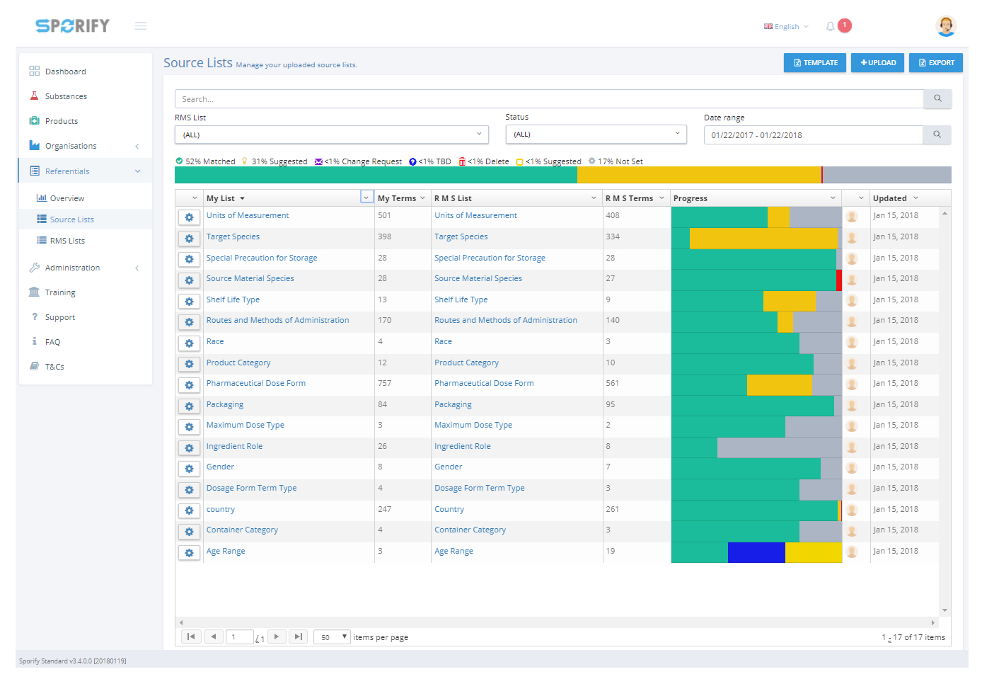This screenshot has height=679, width=982.
Task: Click the profile avatar in the top-right corner
Action: (946, 25)
